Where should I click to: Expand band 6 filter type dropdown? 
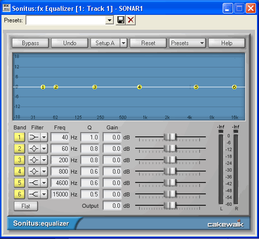tap(44, 194)
